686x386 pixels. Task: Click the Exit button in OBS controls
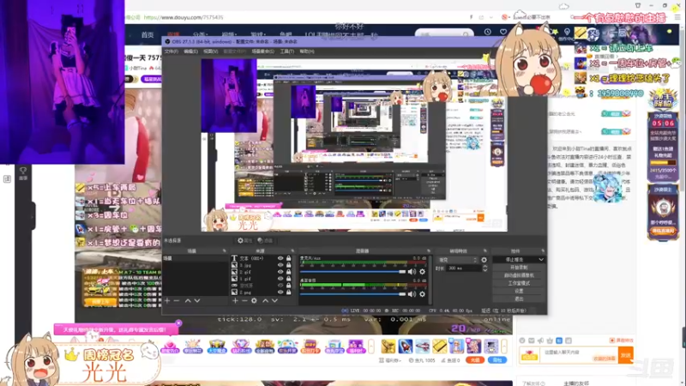(x=519, y=299)
